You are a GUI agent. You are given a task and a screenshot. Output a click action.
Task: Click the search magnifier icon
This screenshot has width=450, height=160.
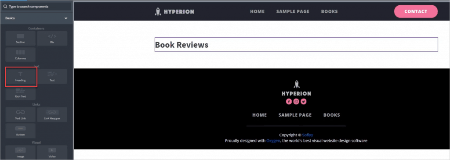[x=5, y=6]
